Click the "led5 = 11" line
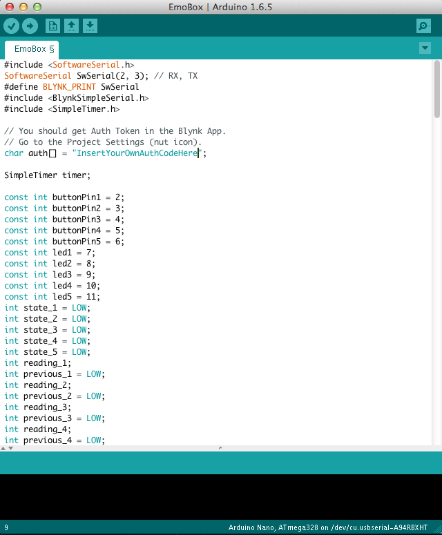Image resolution: width=442 pixels, height=535 pixels. click(x=52, y=297)
